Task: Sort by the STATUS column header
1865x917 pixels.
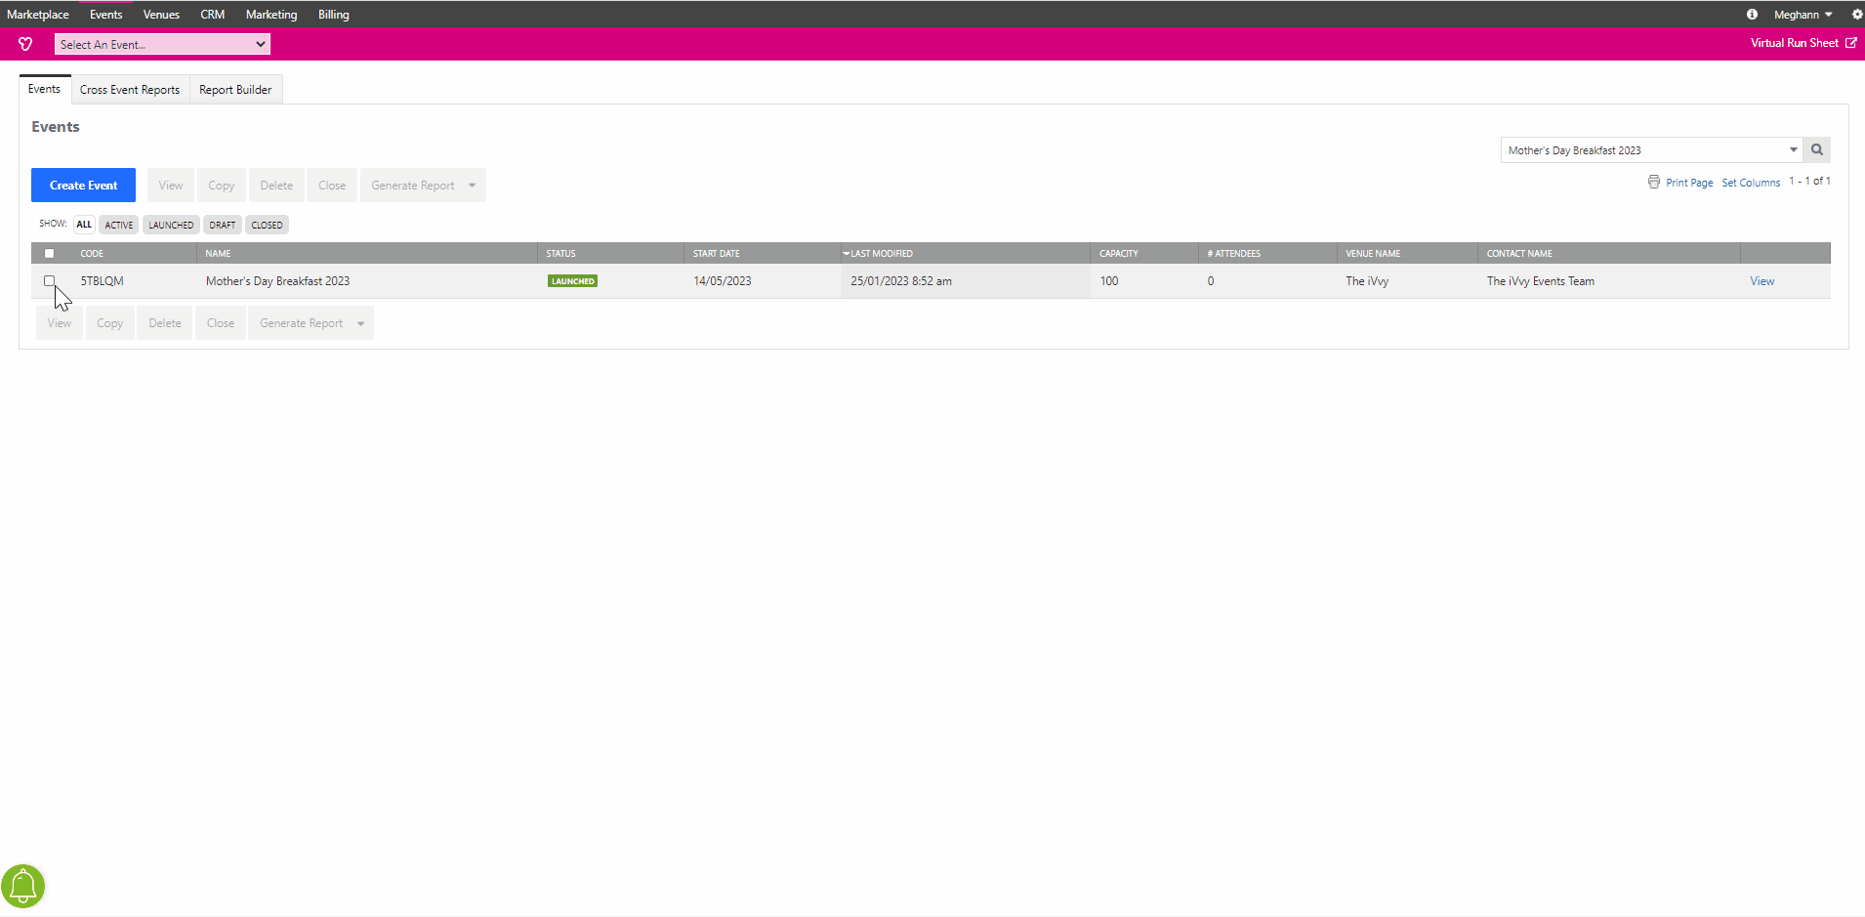Action: (x=560, y=254)
